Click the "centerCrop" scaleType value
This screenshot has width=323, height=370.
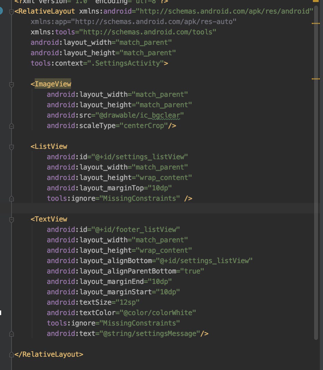click(x=144, y=126)
